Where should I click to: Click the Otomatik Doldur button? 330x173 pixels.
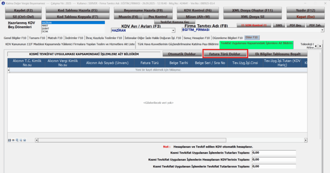182,54
